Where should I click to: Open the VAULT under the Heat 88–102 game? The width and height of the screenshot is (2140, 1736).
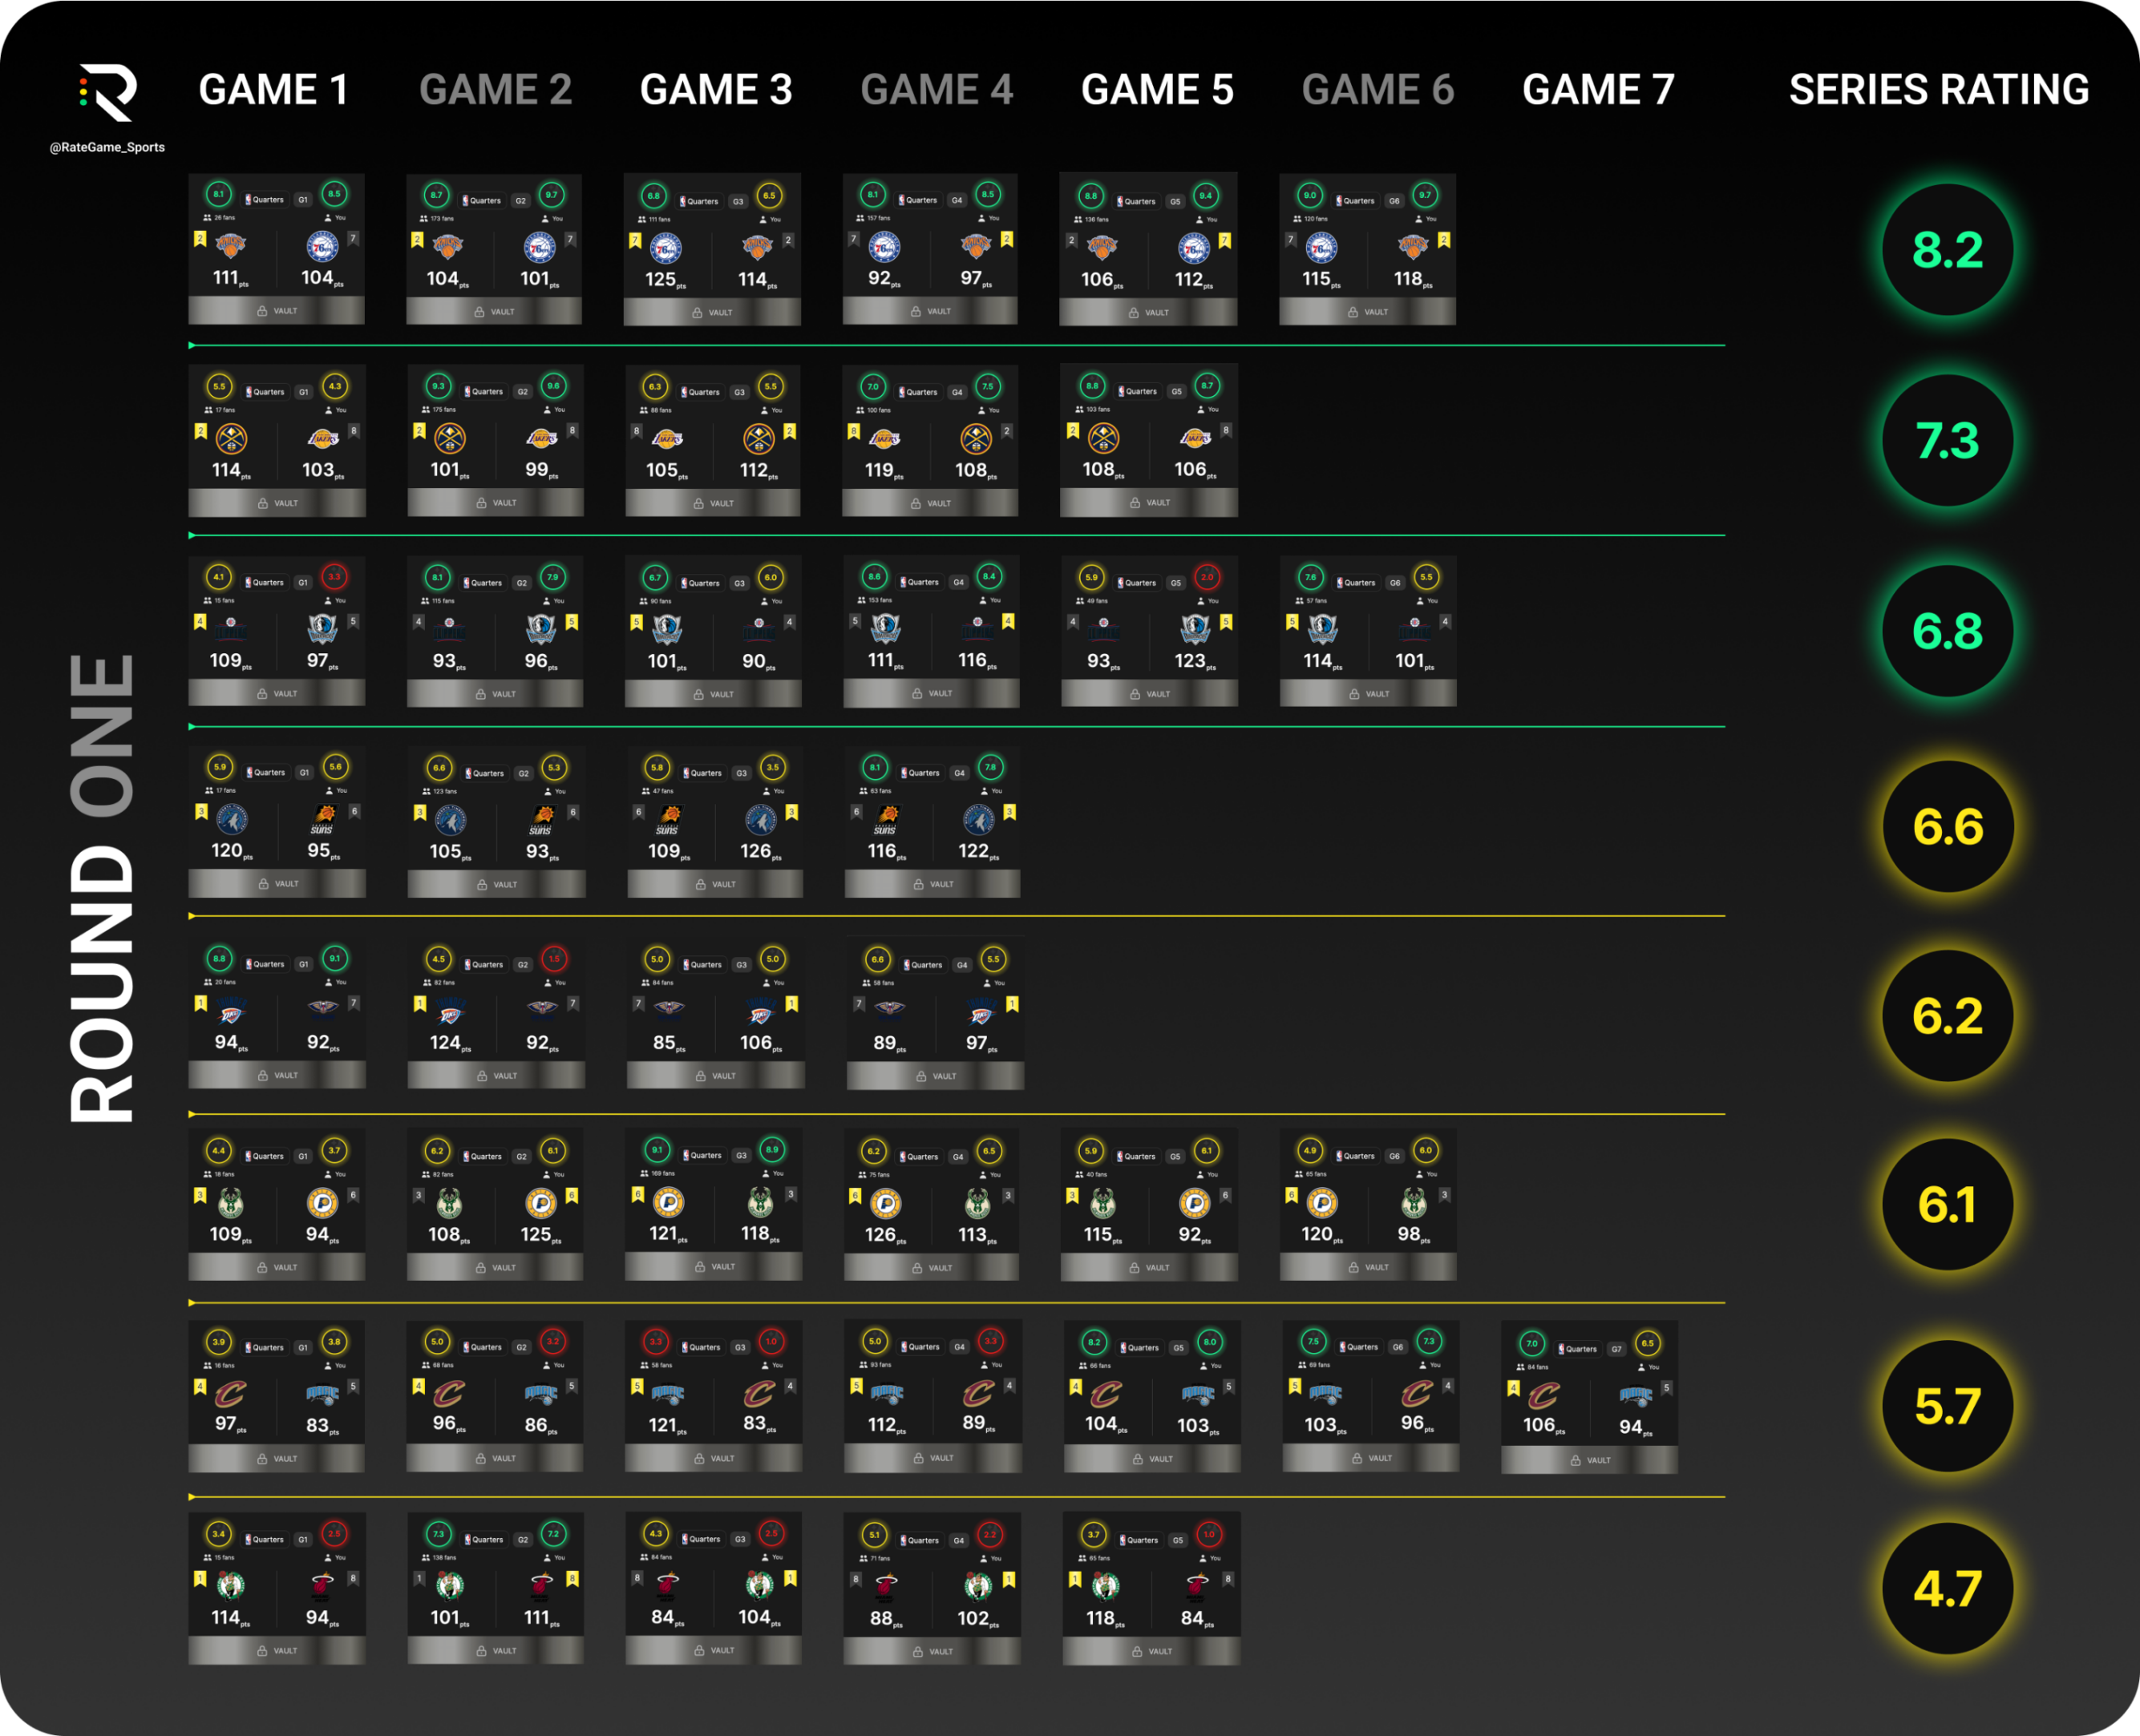pos(932,1651)
